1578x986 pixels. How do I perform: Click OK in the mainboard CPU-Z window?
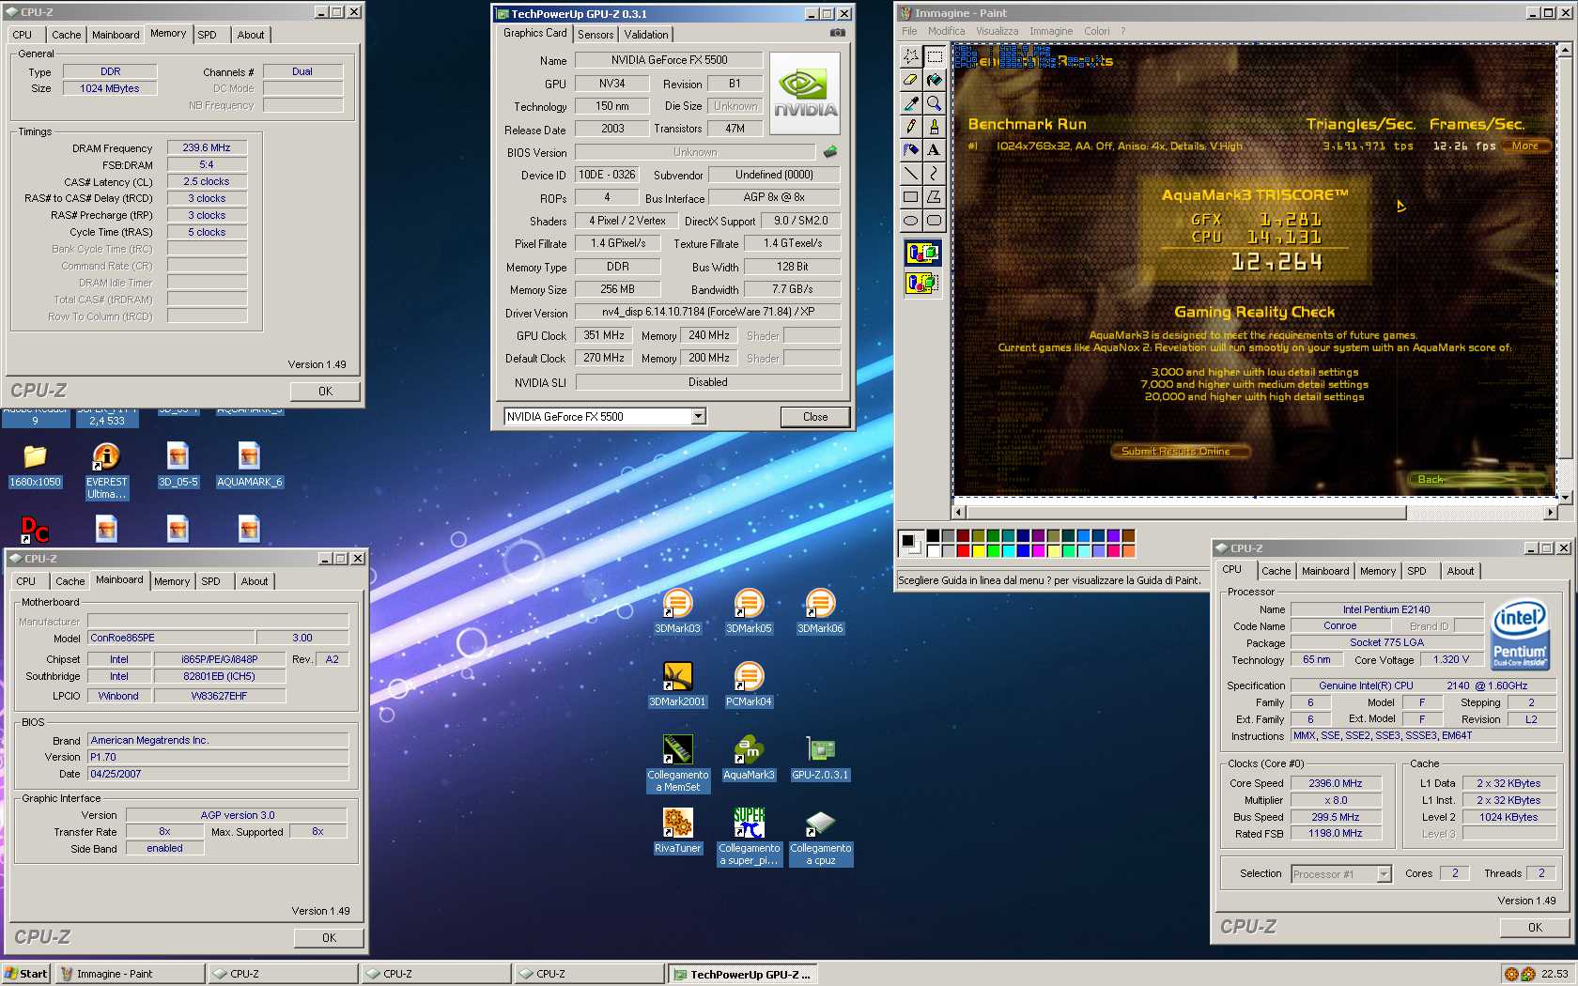[x=329, y=938]
